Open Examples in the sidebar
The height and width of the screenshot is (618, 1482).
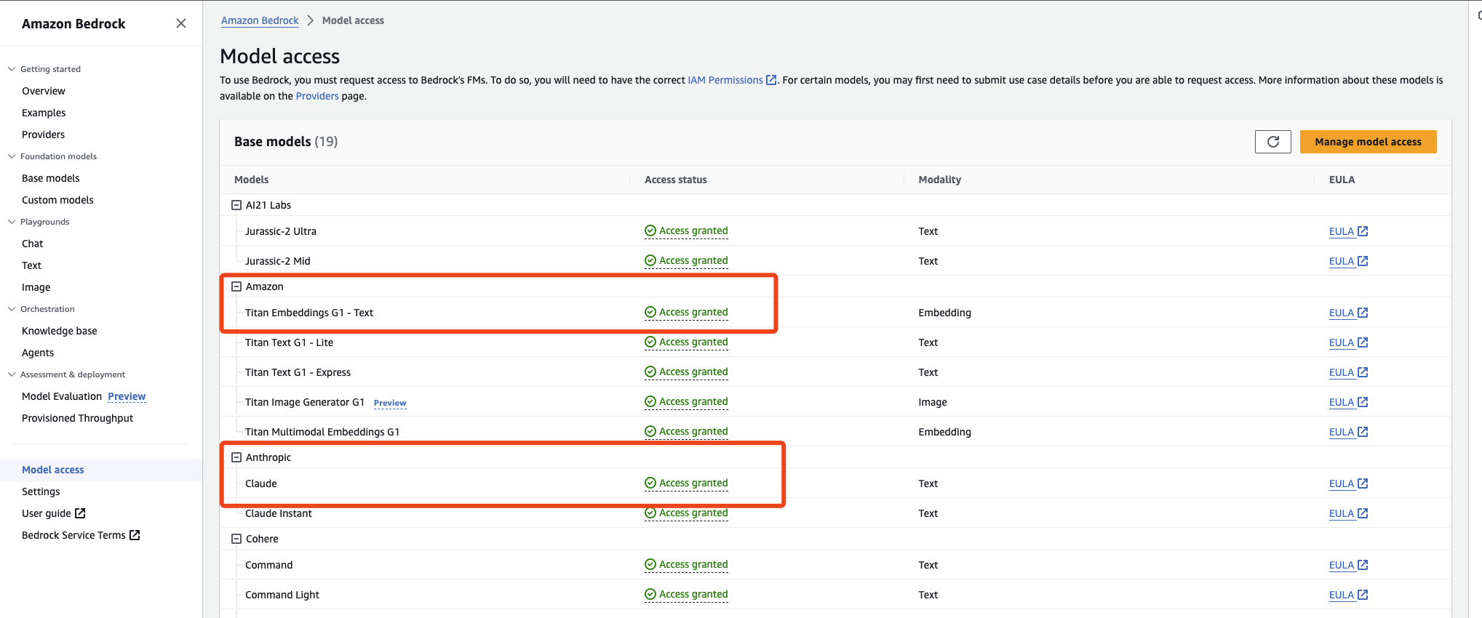tap(44, 113)
